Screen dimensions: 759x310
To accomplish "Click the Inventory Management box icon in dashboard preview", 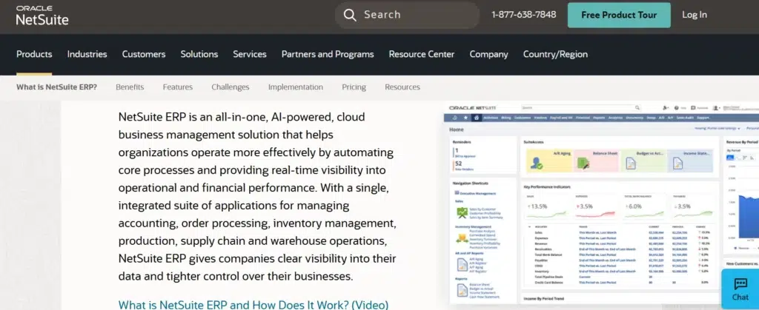I will click(x=462, y=237).
